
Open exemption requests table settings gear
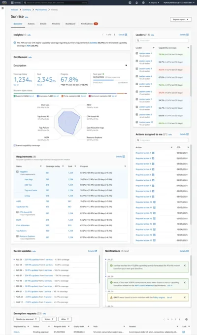click(x=186, y=319)
